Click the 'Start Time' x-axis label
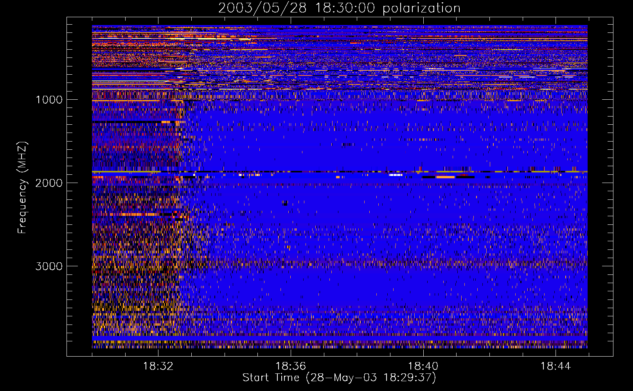 pyautogui.click(x=339, y=378)
